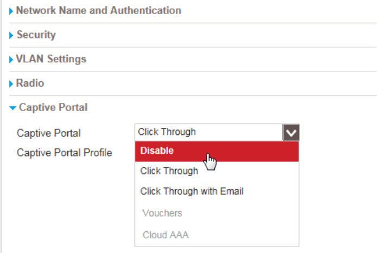Collapse the Captive Portal section title
The image size is (377, 253).
53,108
